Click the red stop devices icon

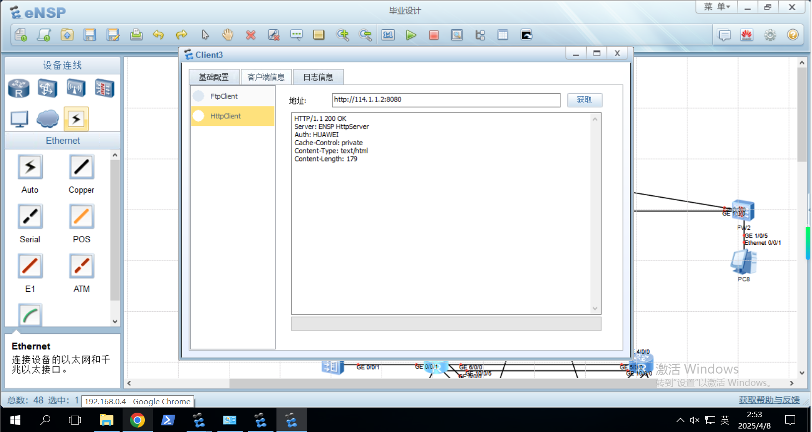(x=434, y=35)
